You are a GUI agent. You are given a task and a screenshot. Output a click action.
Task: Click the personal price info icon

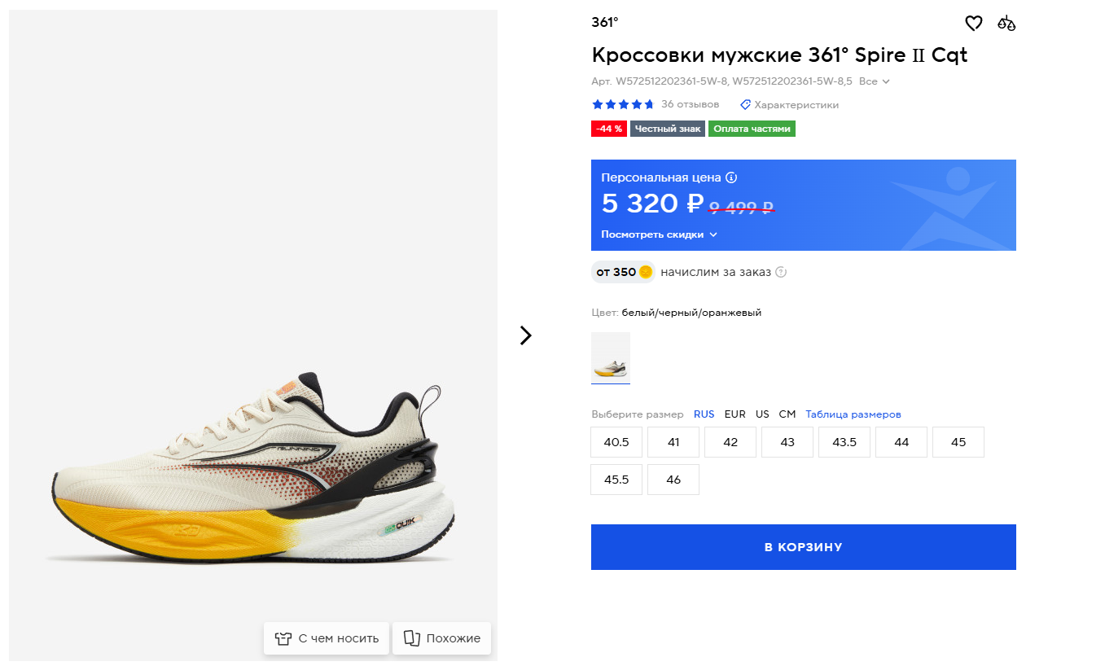(x=731, y=177)
